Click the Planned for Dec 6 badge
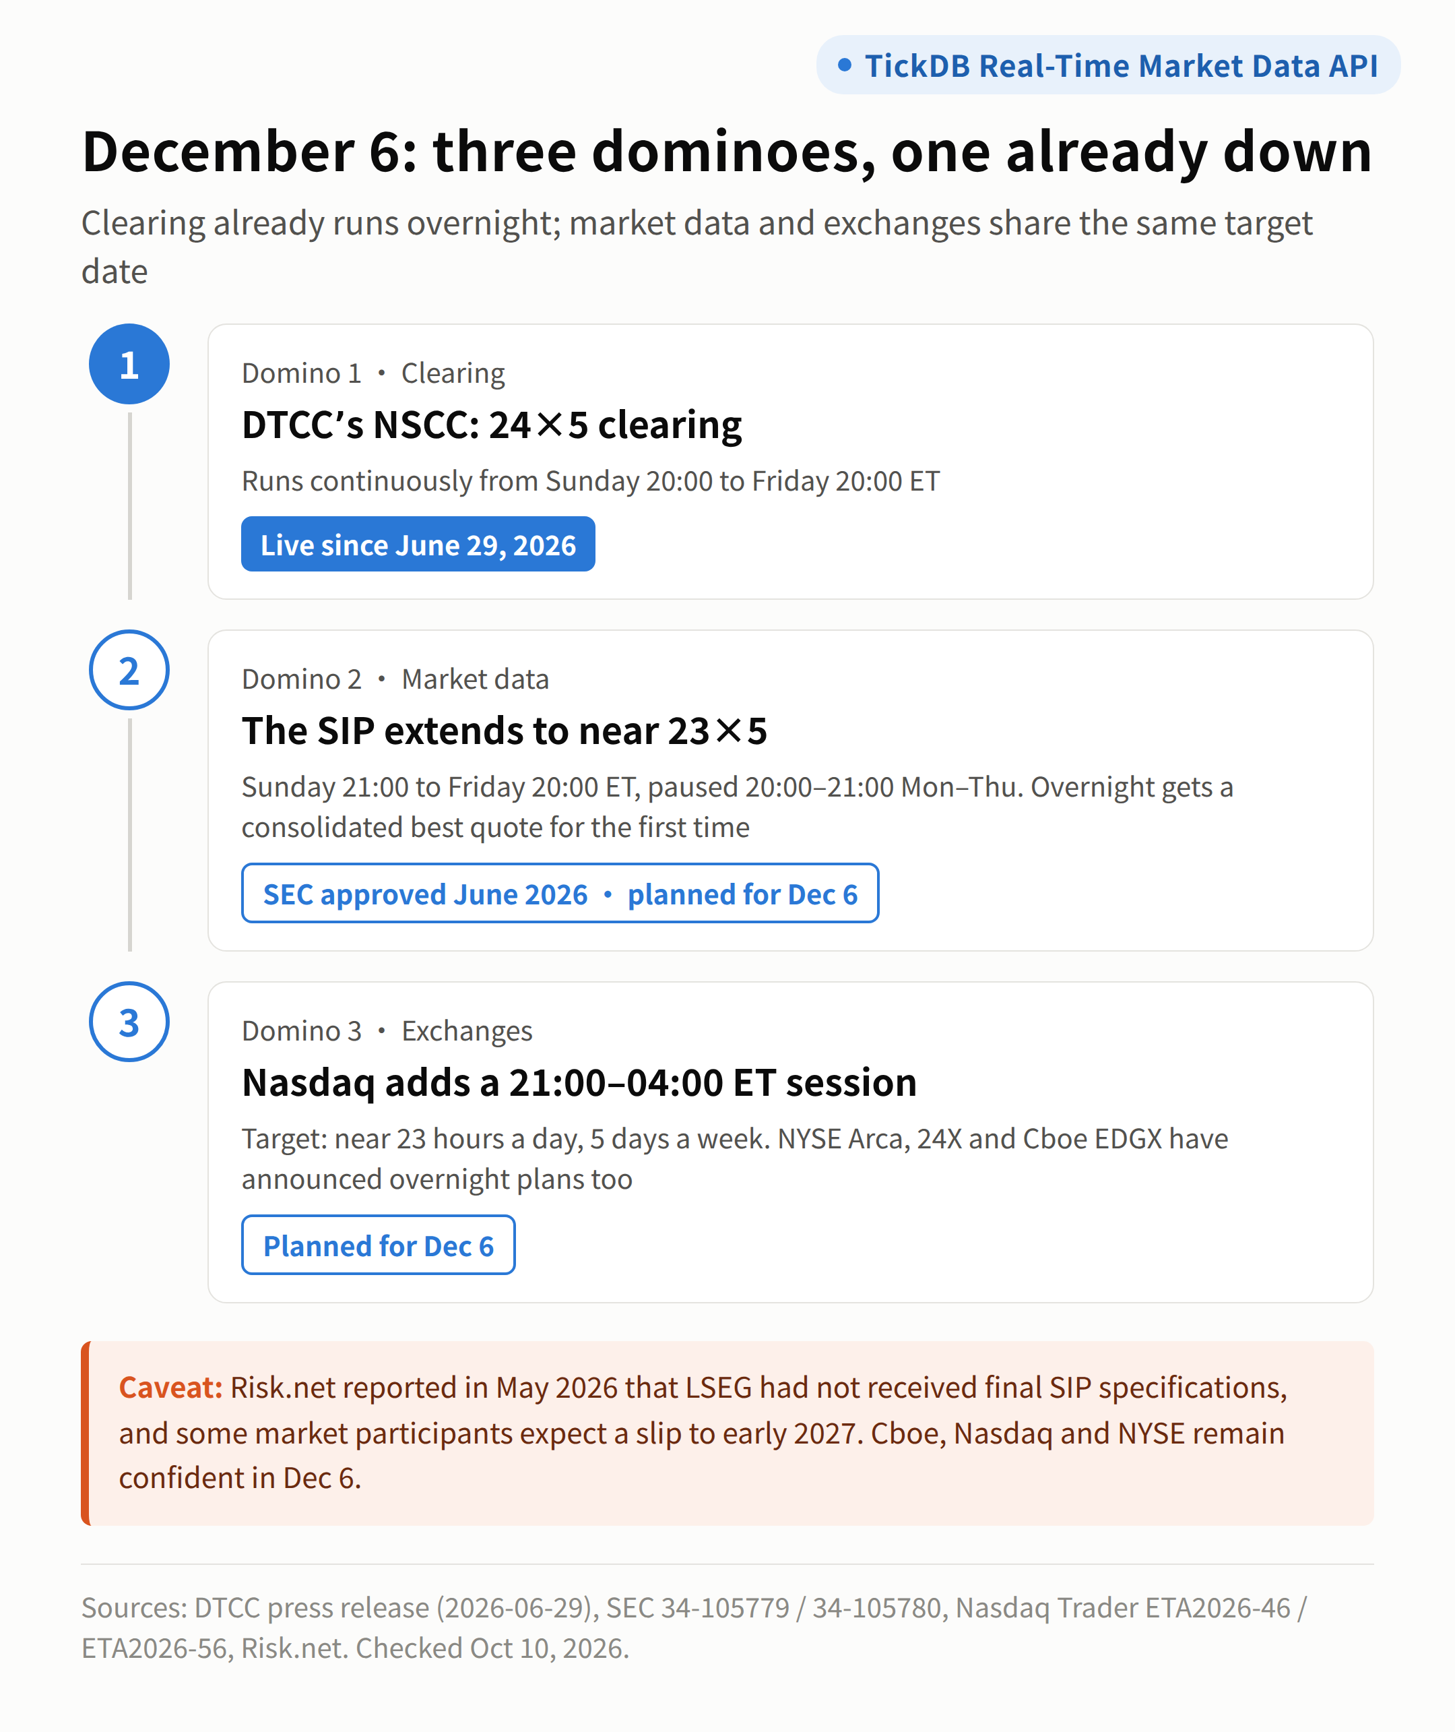Viewport: 1455px width, 1732px height. pos(378,1245)
